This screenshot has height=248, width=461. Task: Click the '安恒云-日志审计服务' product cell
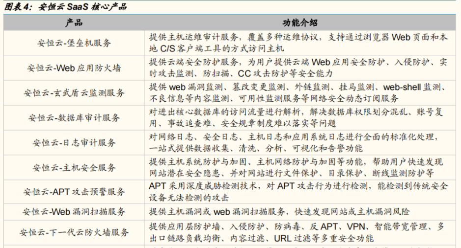(74, 143)
